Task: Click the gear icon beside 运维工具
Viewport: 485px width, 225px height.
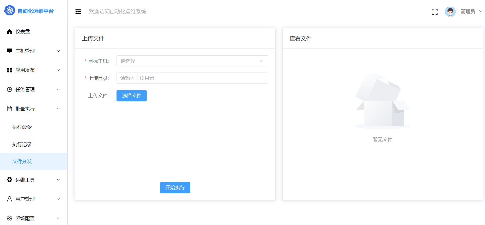Action: 9,180
